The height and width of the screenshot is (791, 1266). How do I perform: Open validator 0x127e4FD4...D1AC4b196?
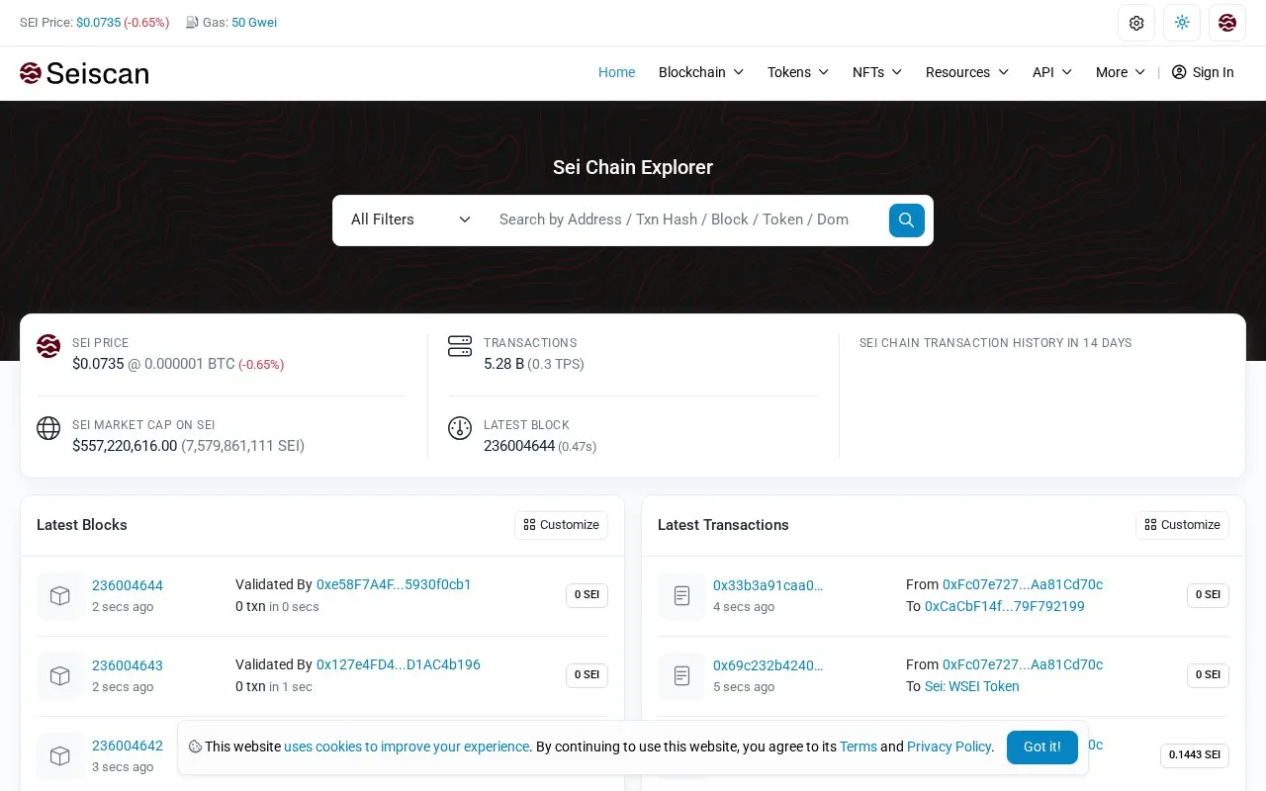(x=399, y=664)
